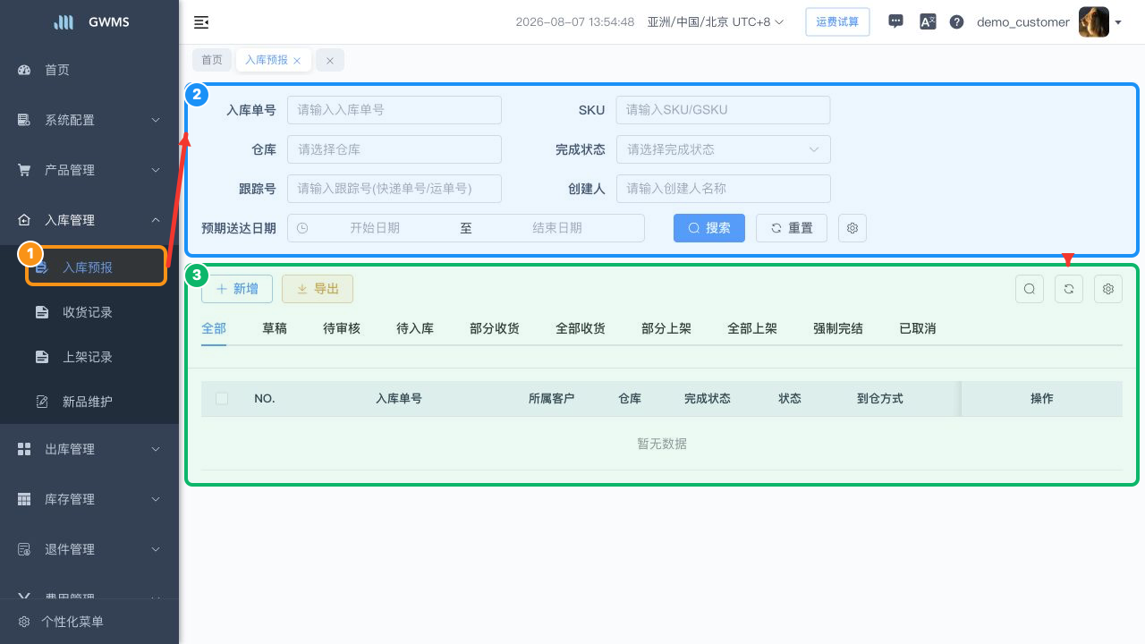Screen dimensions: 1145x644
Task: Expand 出库管理 menu
Action: click(x=89, y=449)
